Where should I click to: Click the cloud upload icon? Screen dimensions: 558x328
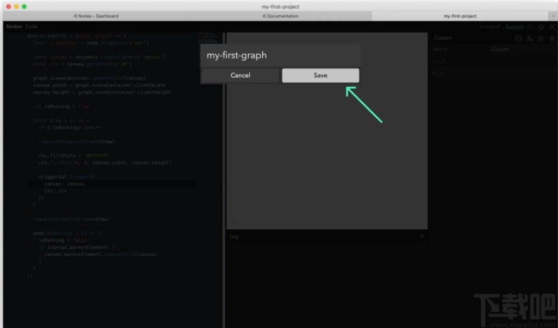(541, 26)
